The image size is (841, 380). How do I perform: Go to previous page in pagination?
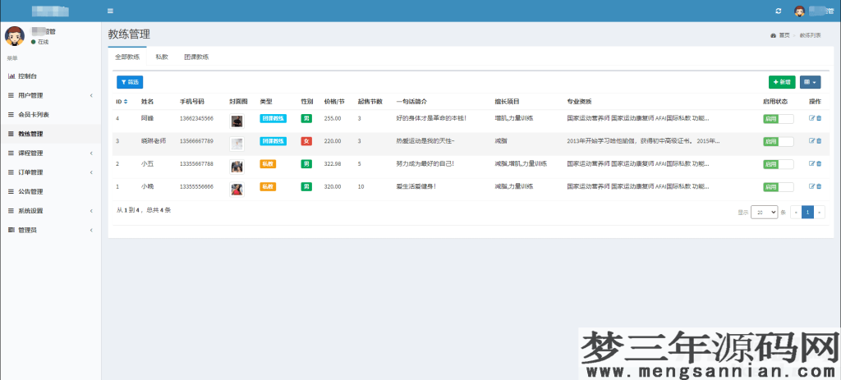point(796,213)
